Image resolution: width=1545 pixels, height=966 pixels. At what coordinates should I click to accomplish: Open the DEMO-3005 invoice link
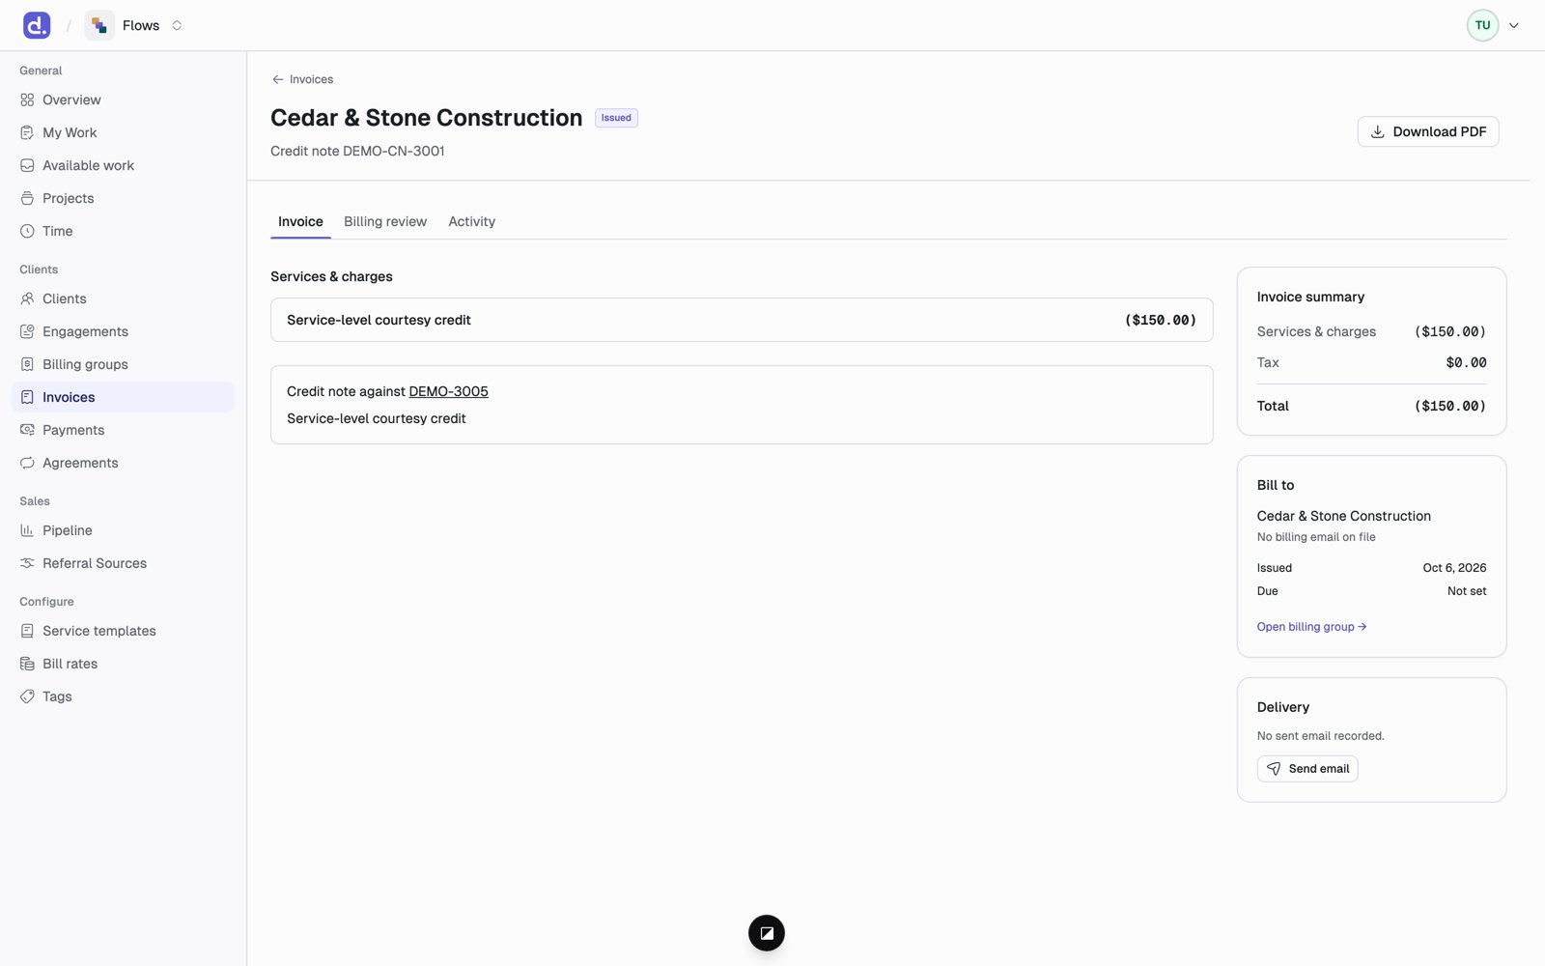coord(448,391)
